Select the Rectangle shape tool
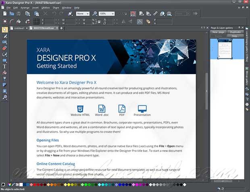 click(4, 60)
